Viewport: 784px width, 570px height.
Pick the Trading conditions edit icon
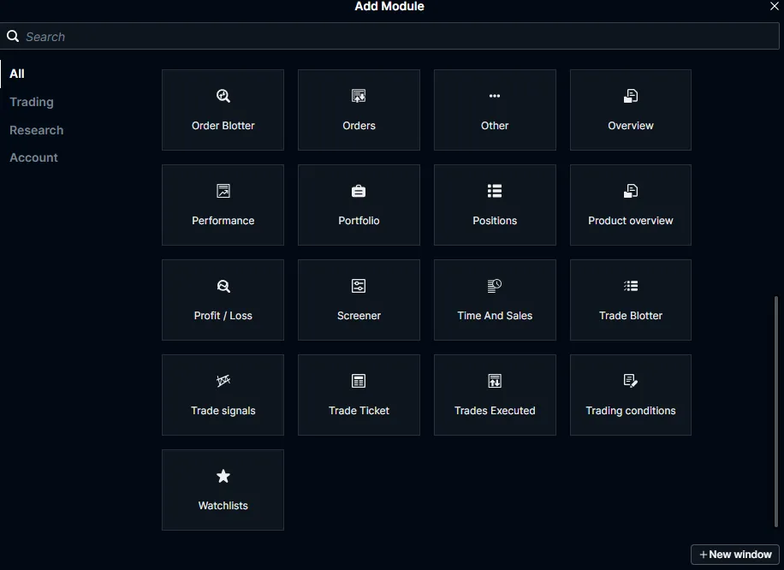pos(631,381)
